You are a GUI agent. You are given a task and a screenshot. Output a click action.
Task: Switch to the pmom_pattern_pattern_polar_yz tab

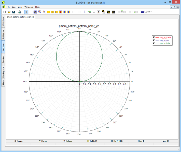20,17
